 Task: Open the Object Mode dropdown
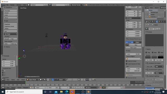(x=33, y=80)
